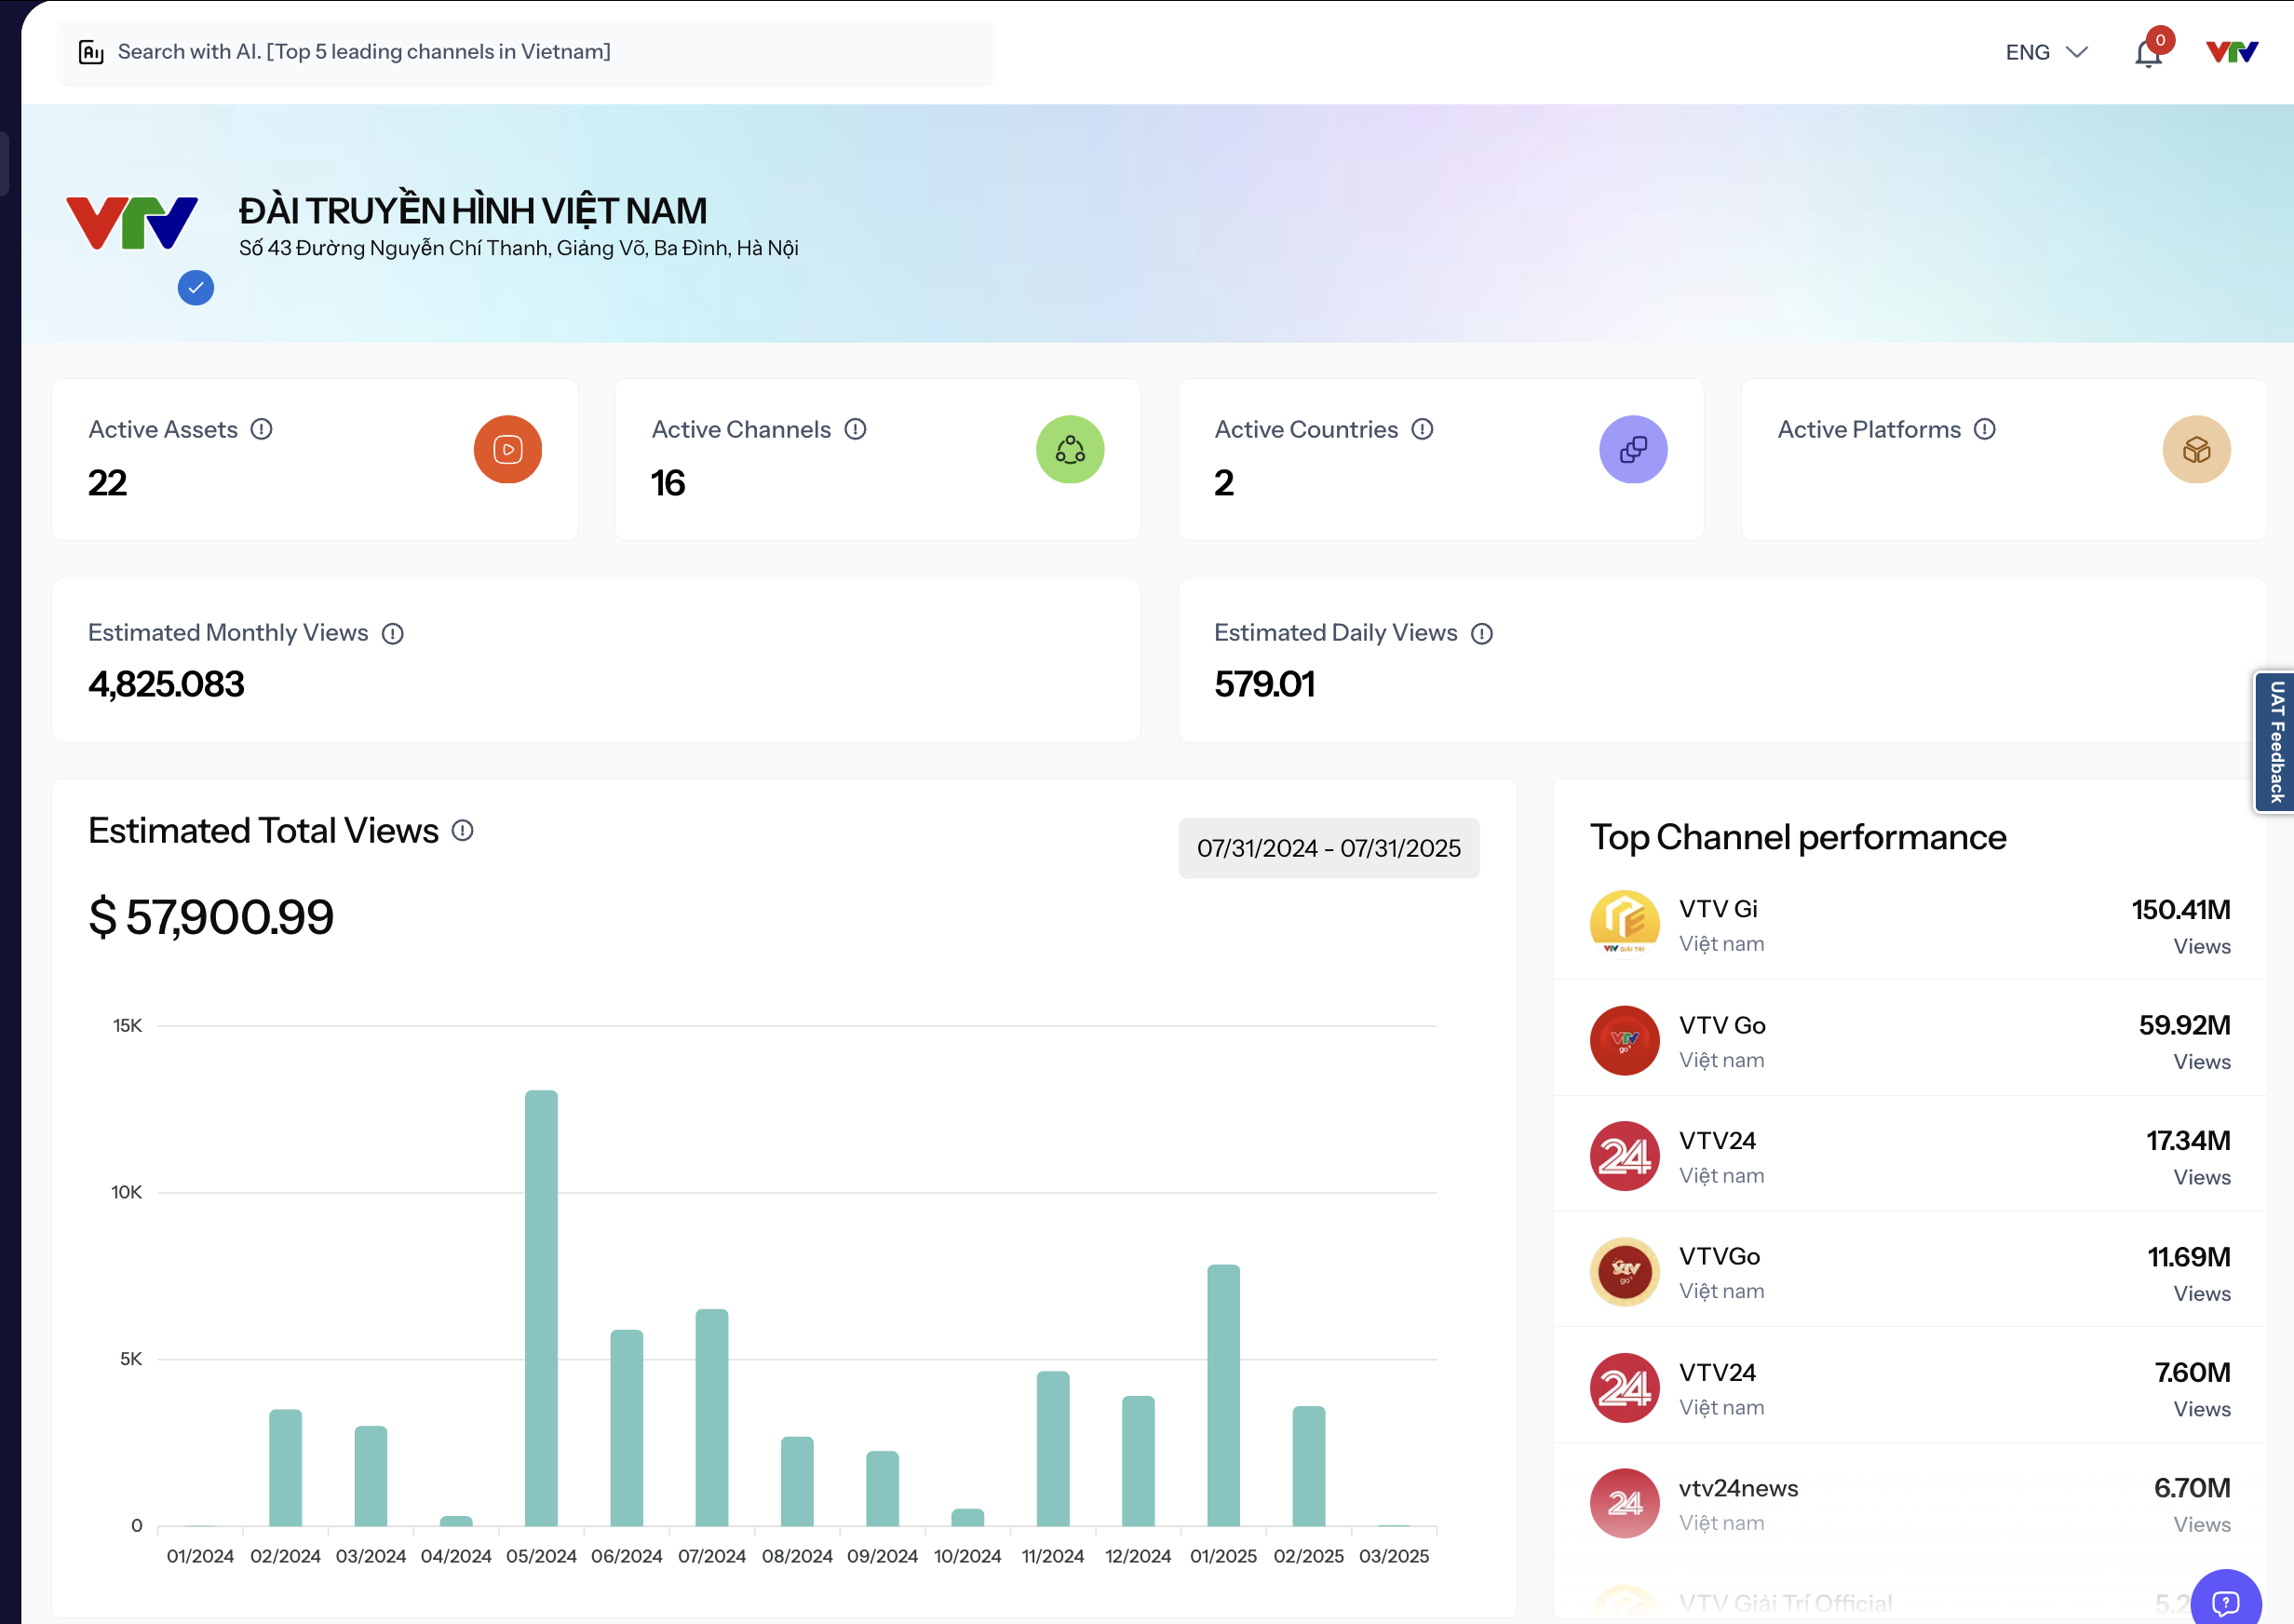This screenshot has height=1624, width=2294.
Task: Open the 07/31/2024 - 07/31/2025 date range picker
Action: (1329, 848)
